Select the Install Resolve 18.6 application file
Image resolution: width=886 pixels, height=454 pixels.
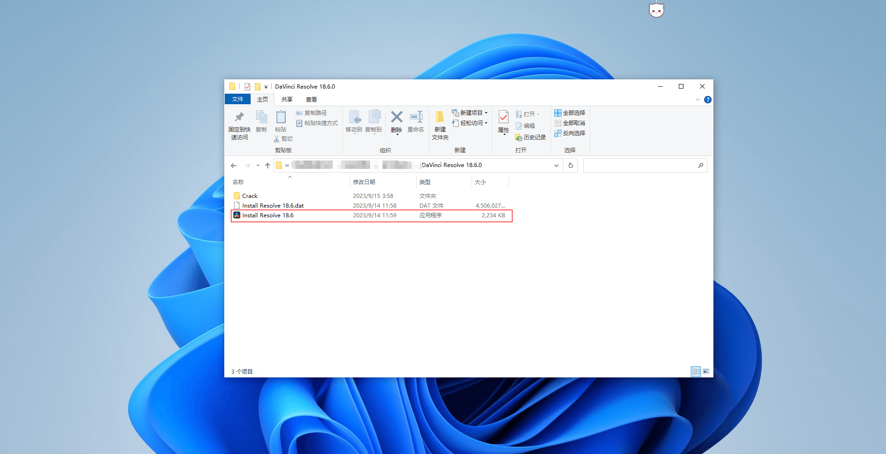point(268,215)
